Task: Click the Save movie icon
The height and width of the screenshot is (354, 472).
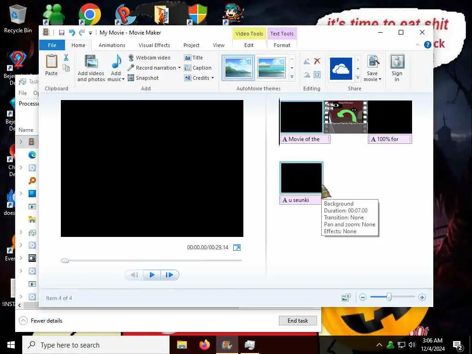Action: coord(372,62)
